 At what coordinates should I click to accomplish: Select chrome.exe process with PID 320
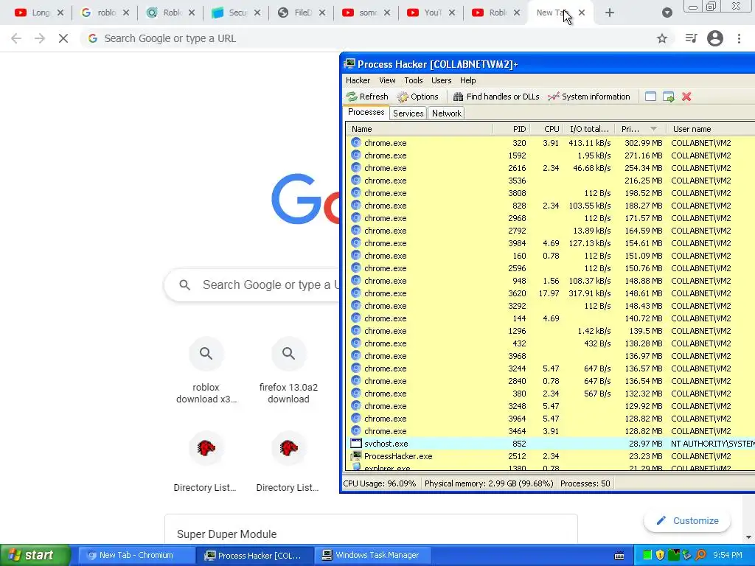pos(550,143)
